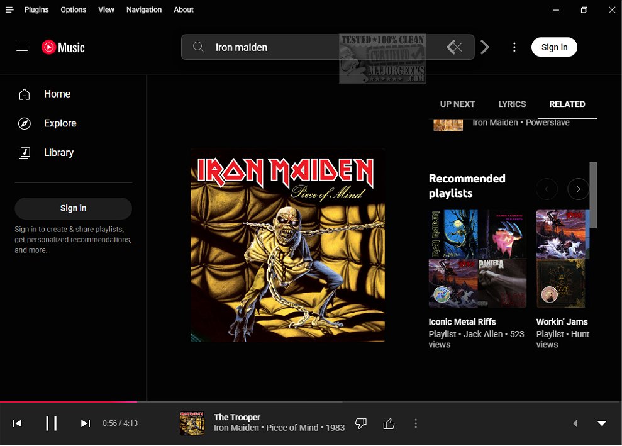
Task: Skip to the next track
Action: coord(86,423)
